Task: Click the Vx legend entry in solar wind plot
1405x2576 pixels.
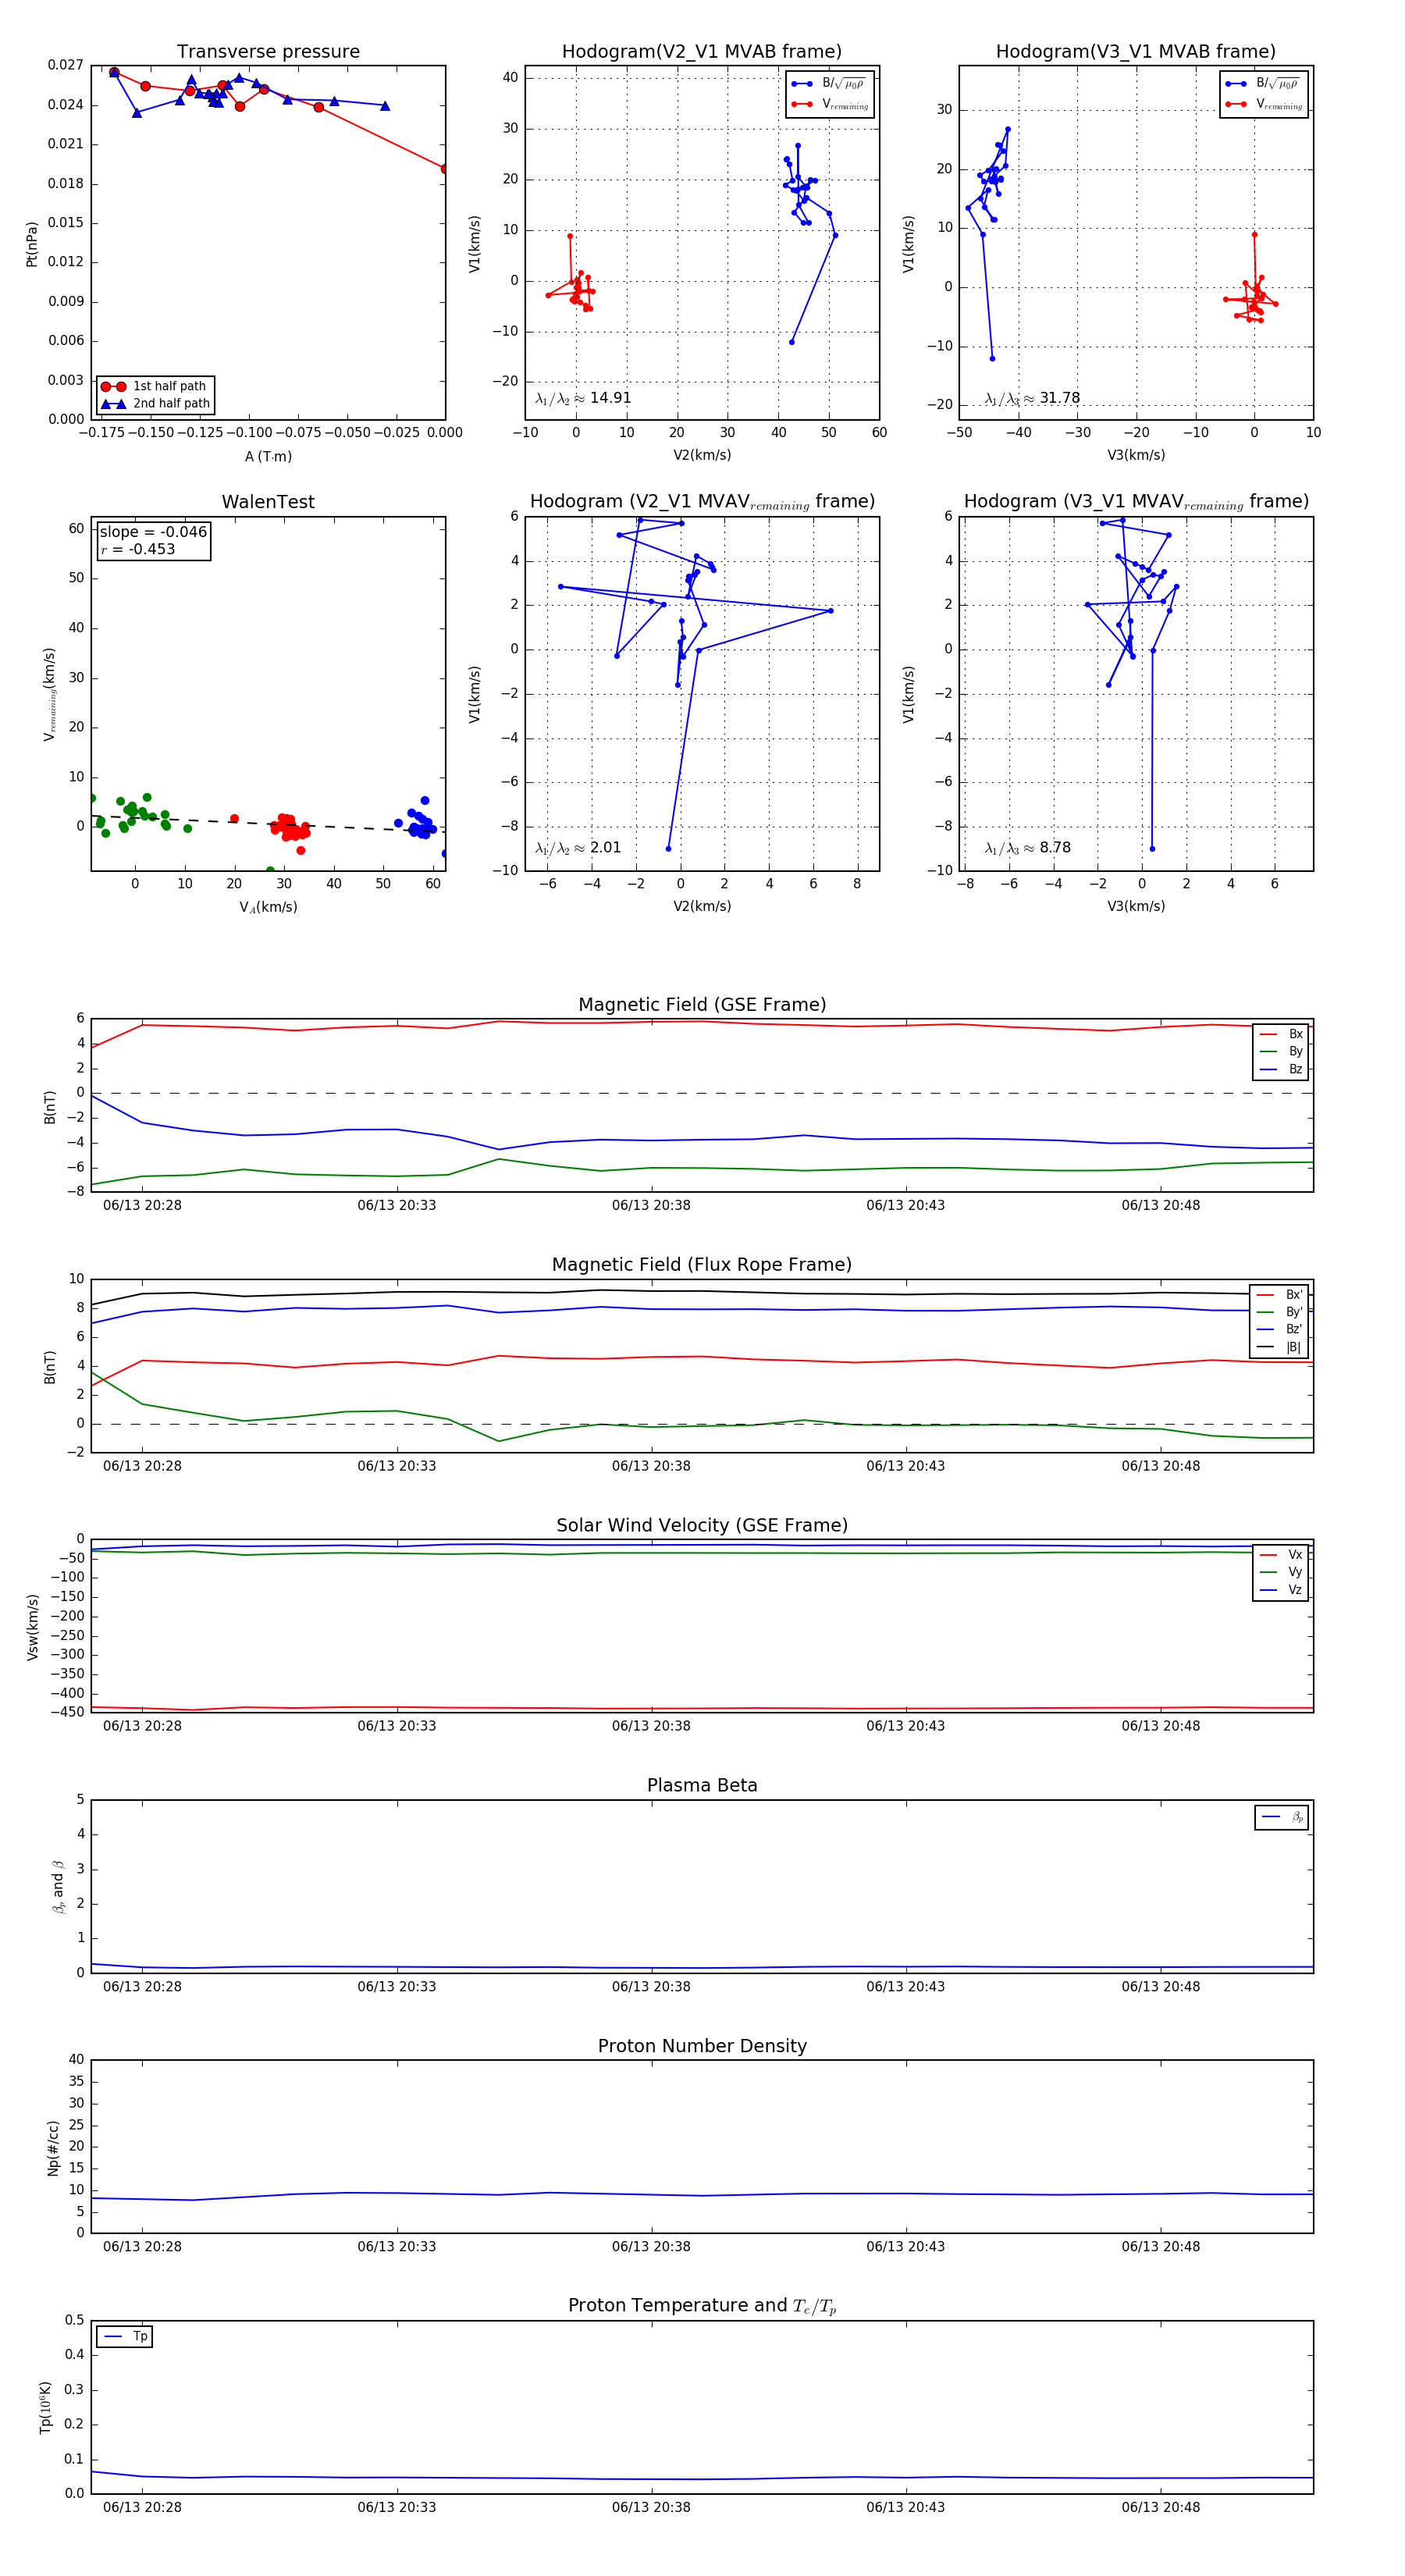Action: [x=1281, y=1555]
